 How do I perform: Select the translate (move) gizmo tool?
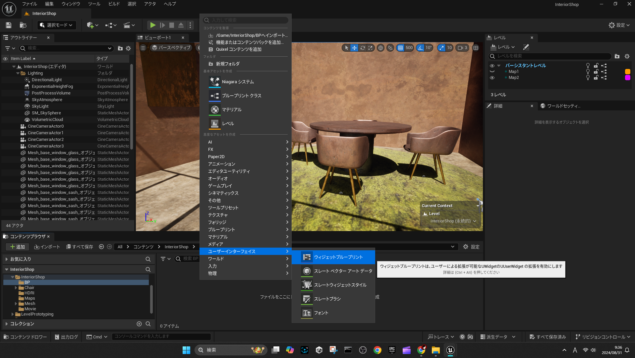point(354,48)
